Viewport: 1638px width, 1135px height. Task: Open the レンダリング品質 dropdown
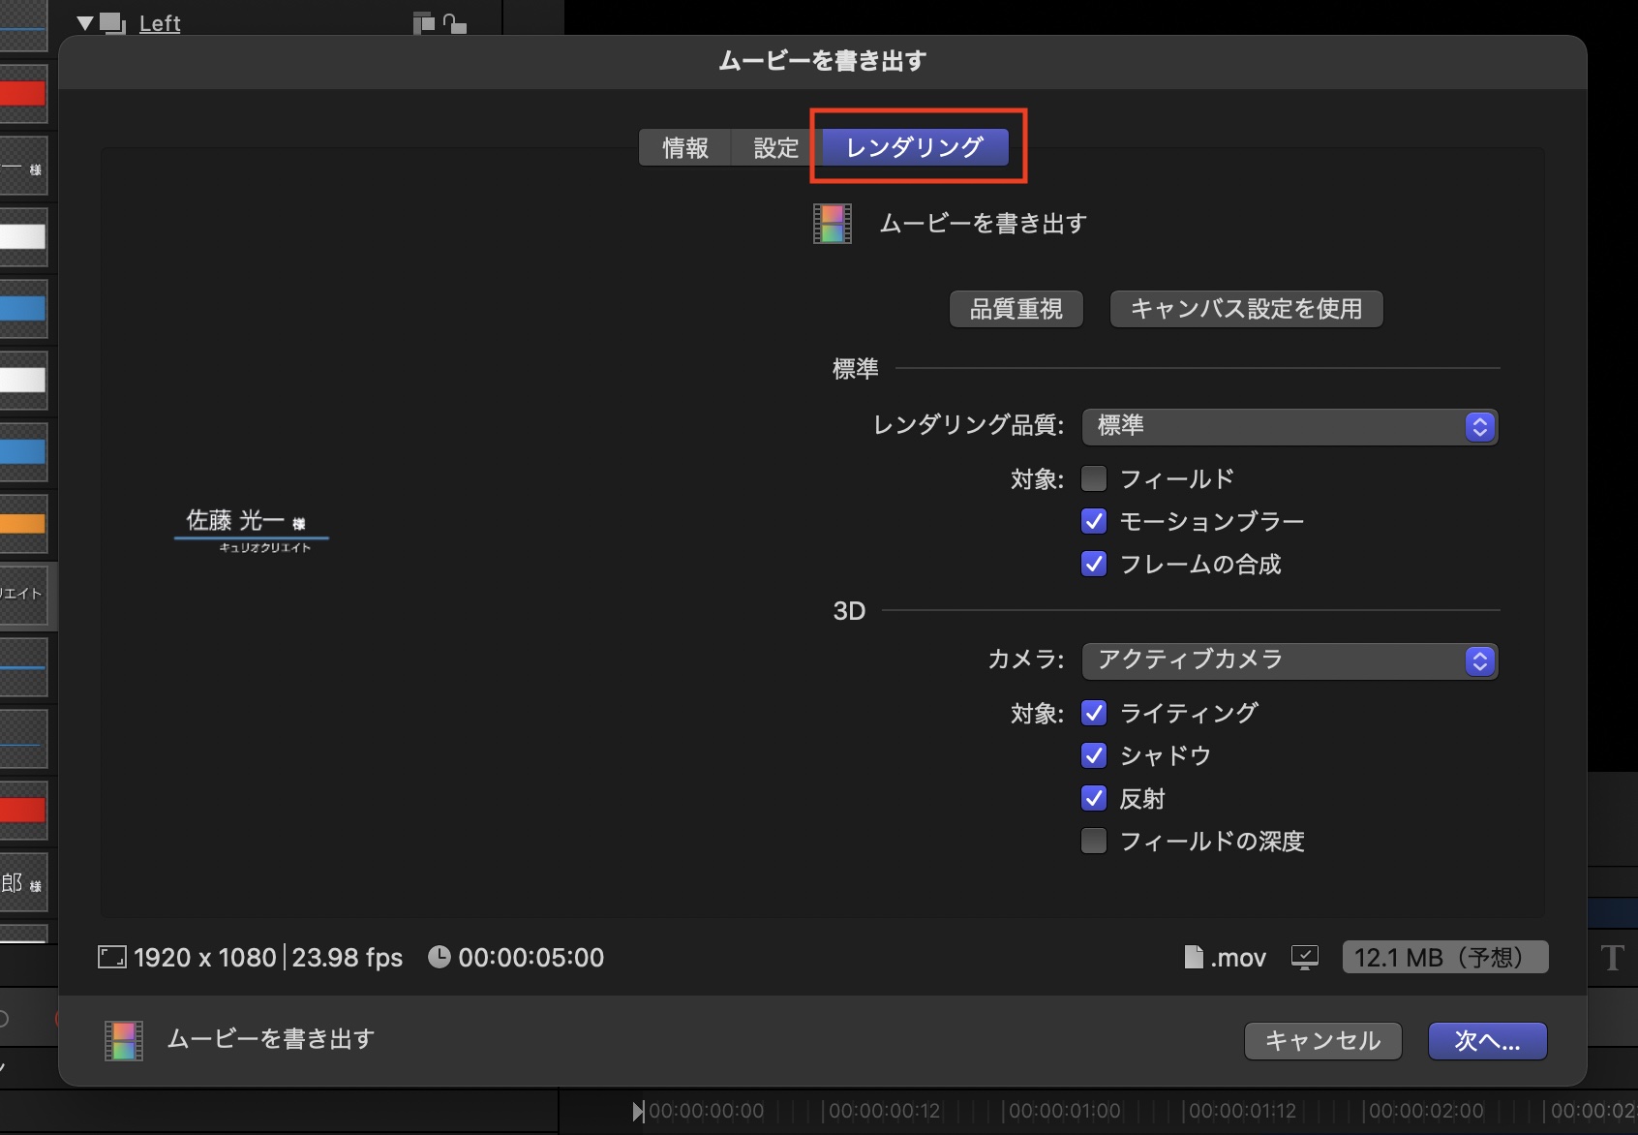point(1289,426)
